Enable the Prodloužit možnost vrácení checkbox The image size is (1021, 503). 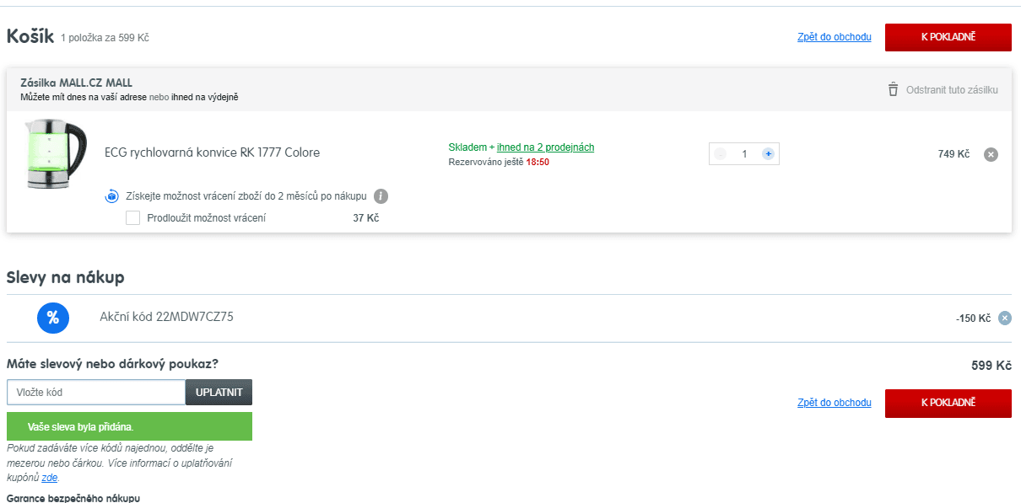point(132,218)
